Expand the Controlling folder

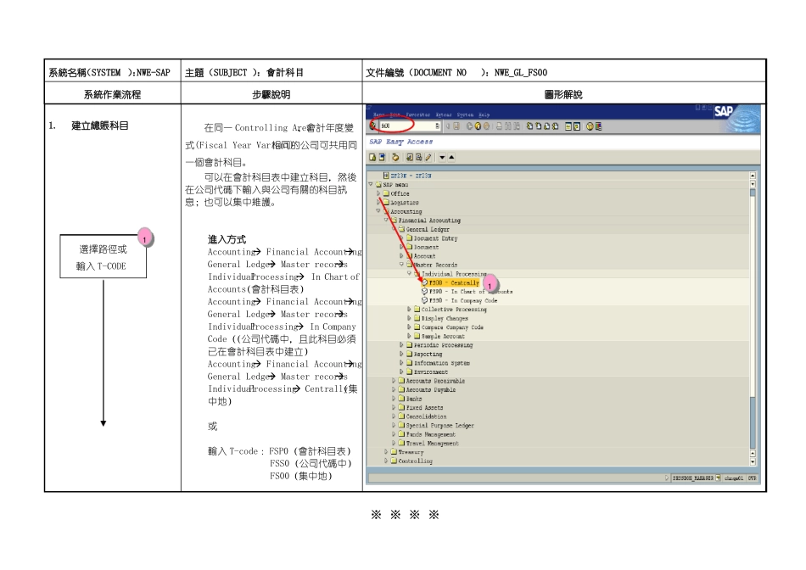click(386, 461)
